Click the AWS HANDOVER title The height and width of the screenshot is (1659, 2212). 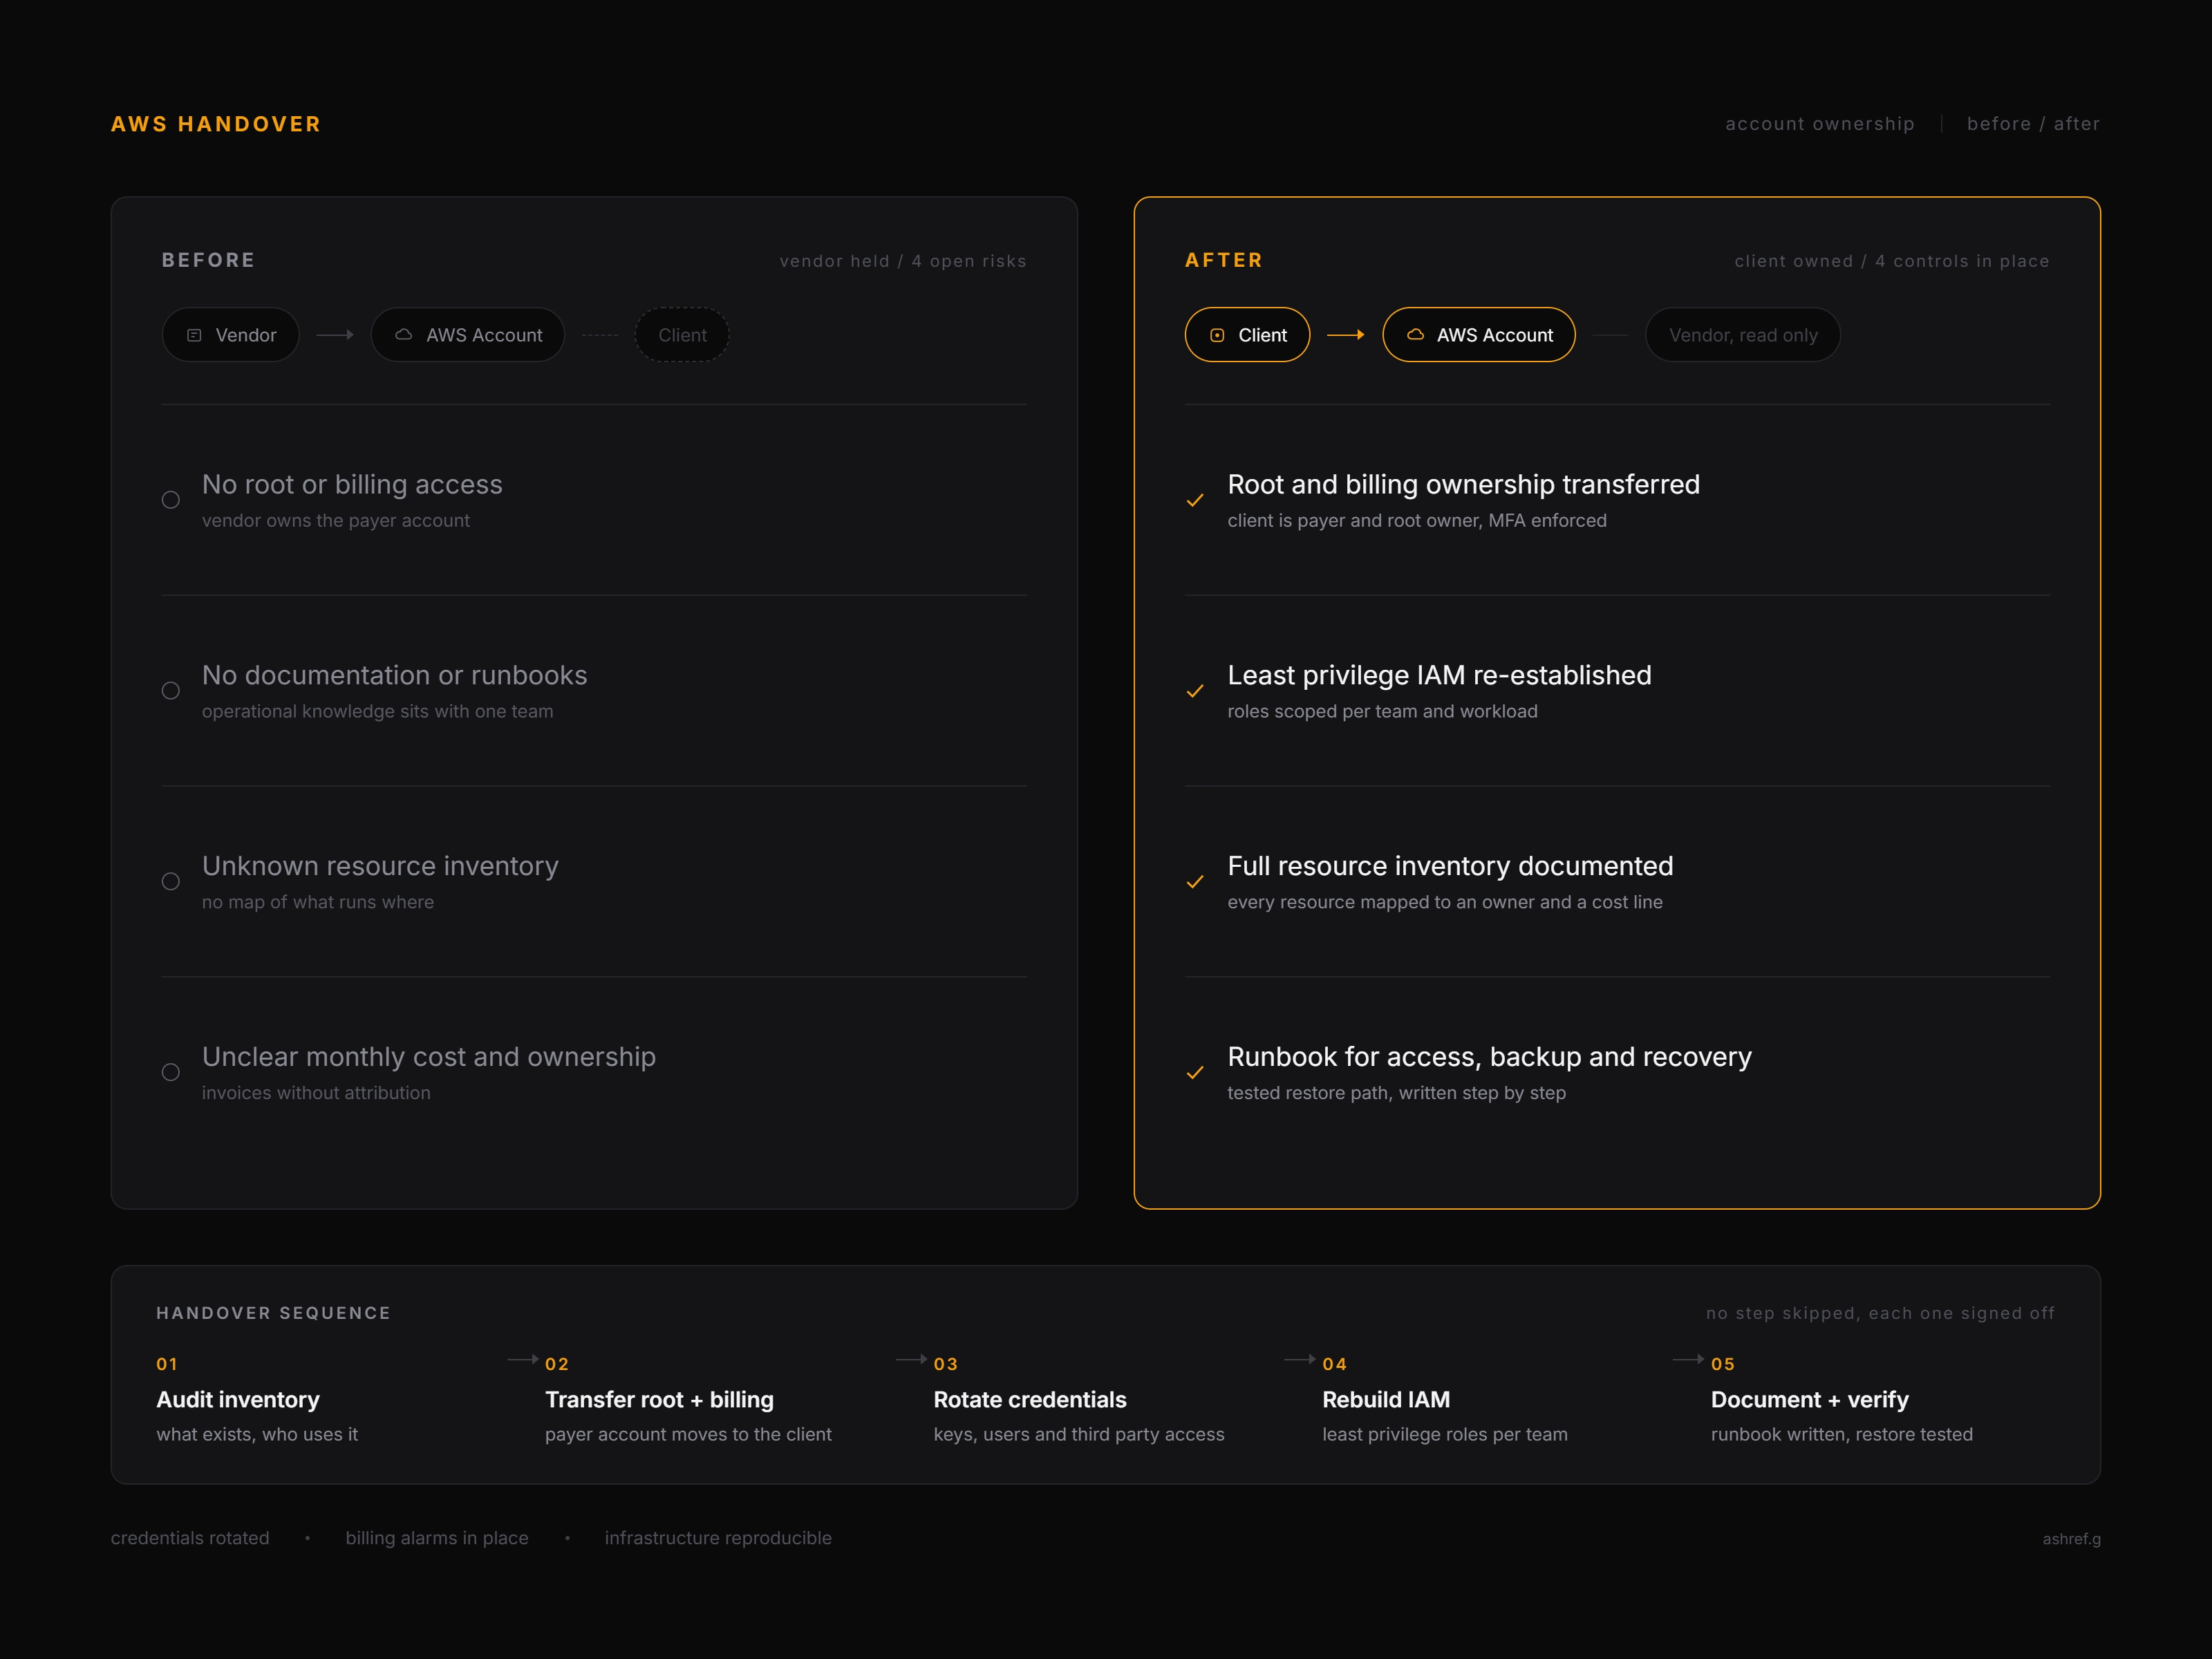(x=216, y=124)
